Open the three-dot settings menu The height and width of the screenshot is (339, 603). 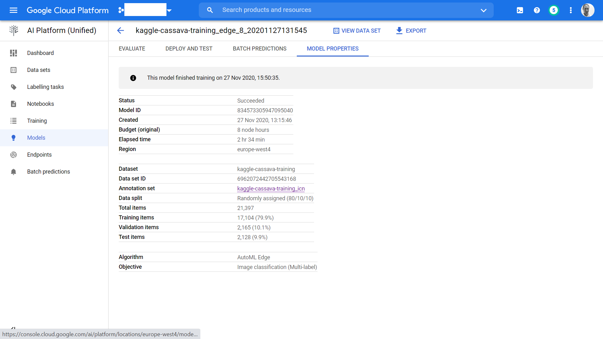coord(571,10)
